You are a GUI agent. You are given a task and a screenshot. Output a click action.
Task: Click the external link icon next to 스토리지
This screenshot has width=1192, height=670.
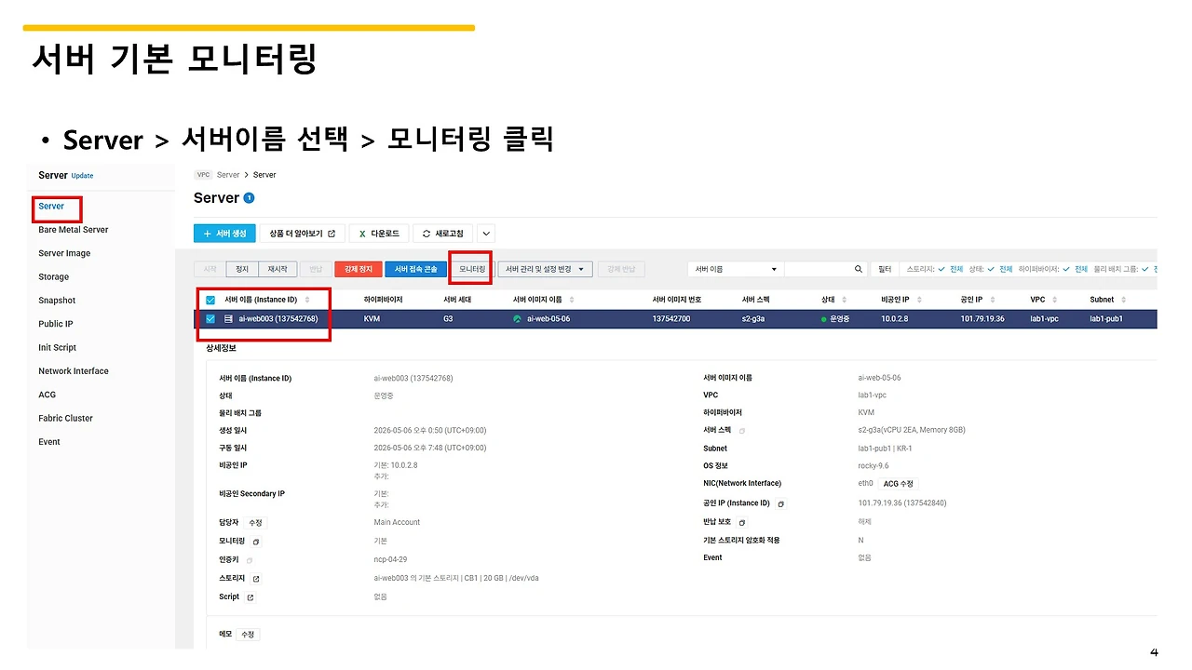256,579
